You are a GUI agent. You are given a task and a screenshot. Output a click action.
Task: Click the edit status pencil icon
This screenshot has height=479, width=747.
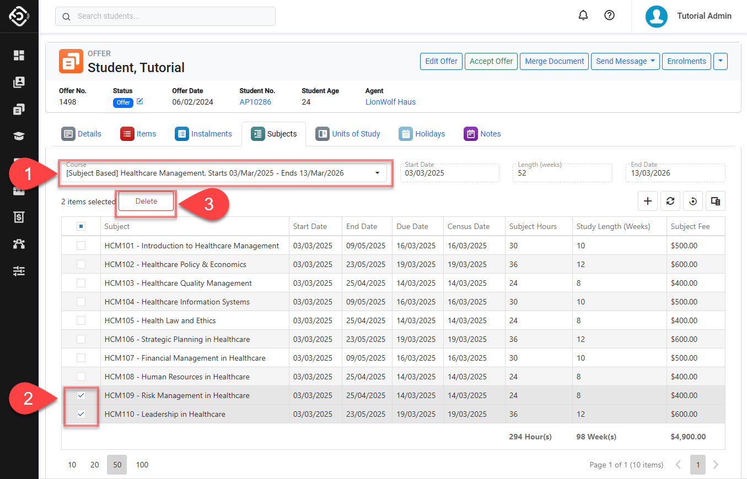[140, 102]
